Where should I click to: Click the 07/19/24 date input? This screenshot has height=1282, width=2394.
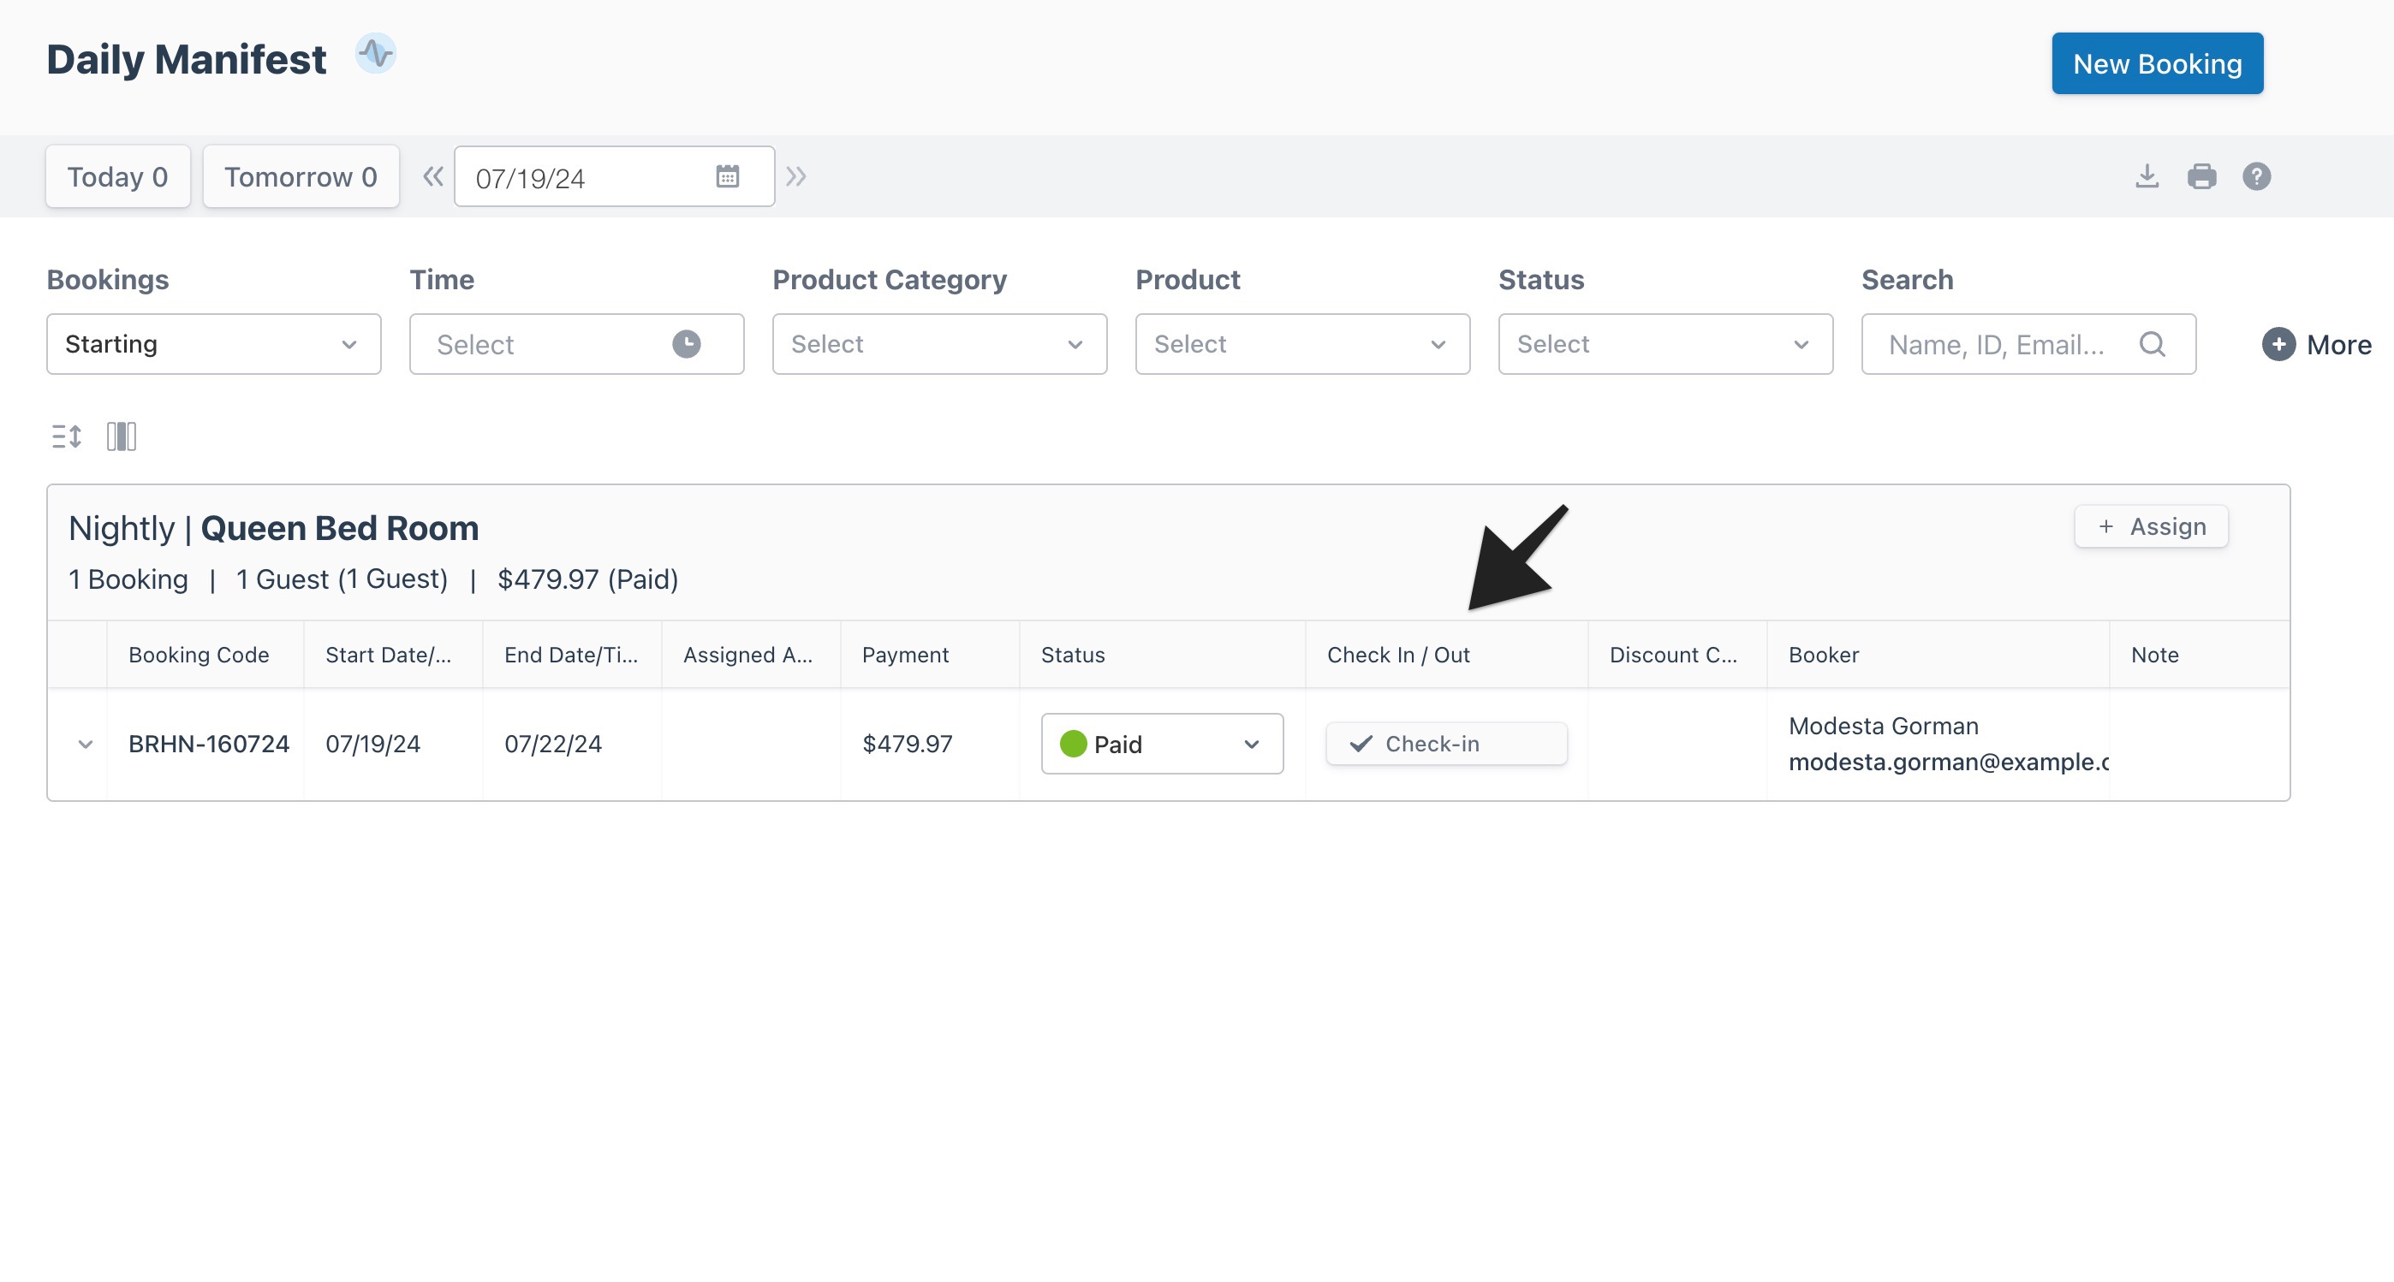(614, 176)
